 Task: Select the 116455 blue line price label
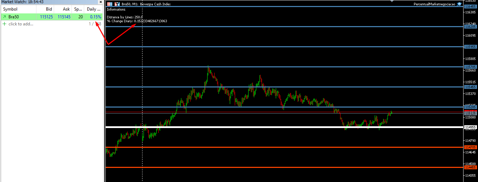click(x=471, y=6)
